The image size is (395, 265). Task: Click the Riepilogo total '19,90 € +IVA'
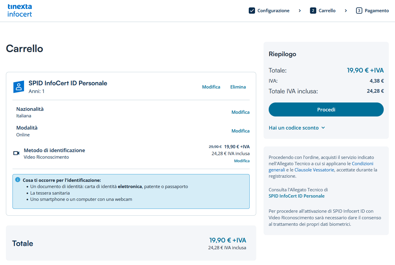[x=365, y=70]
